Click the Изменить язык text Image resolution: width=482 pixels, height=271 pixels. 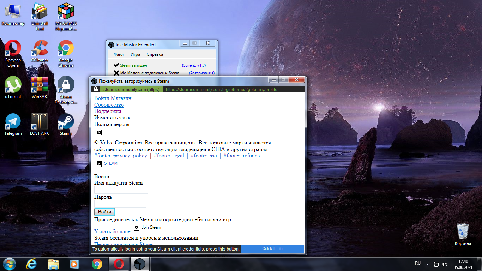click(x=112, y=118)
